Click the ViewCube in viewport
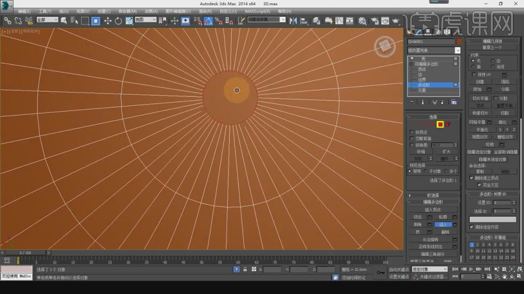 pos(385,47)
